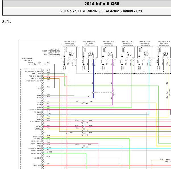Select the 'IGNITION COIL 1' label

(164, 41)
